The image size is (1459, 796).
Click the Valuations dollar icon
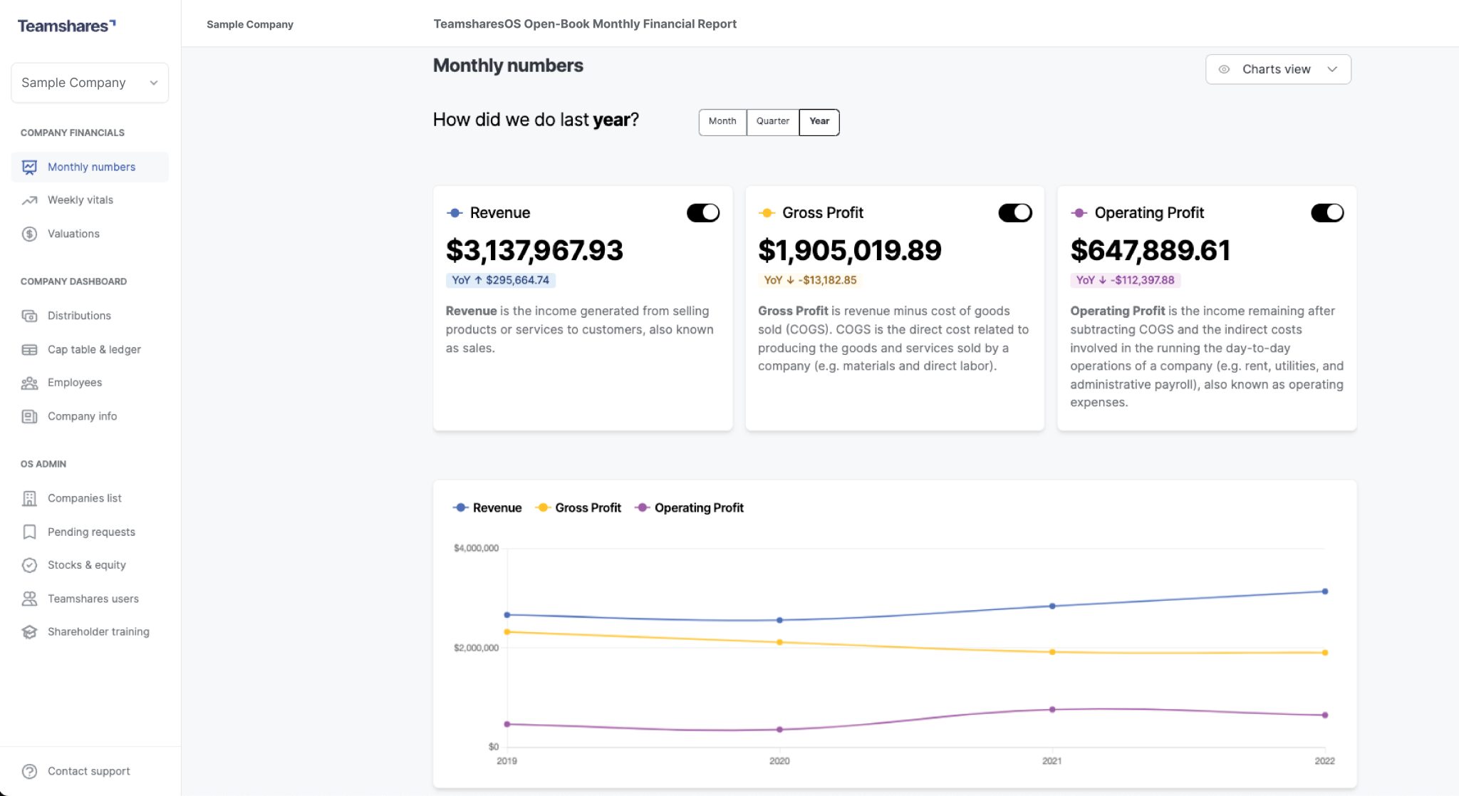pos(29,234)
